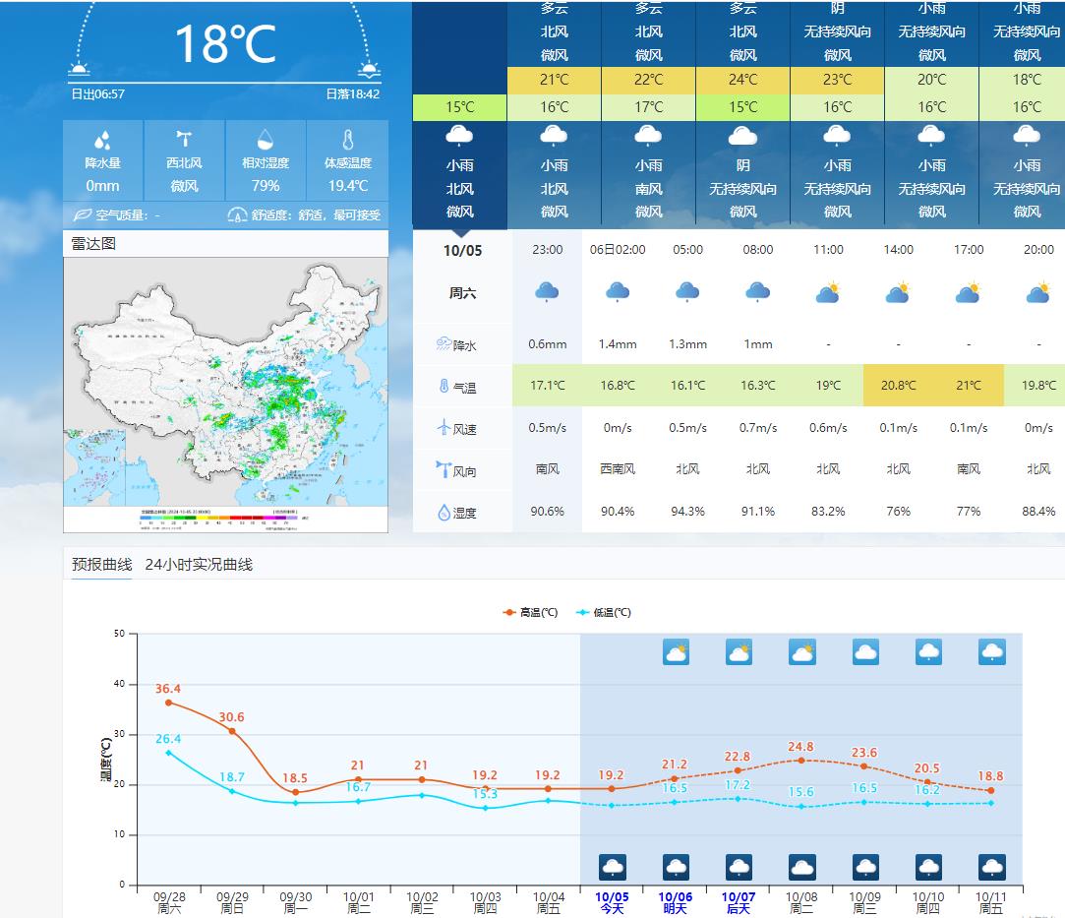Viewport: 1065px width, 918px height.
Task: Open the 雷达图 radar map image
Action: [x=225, y=394]
